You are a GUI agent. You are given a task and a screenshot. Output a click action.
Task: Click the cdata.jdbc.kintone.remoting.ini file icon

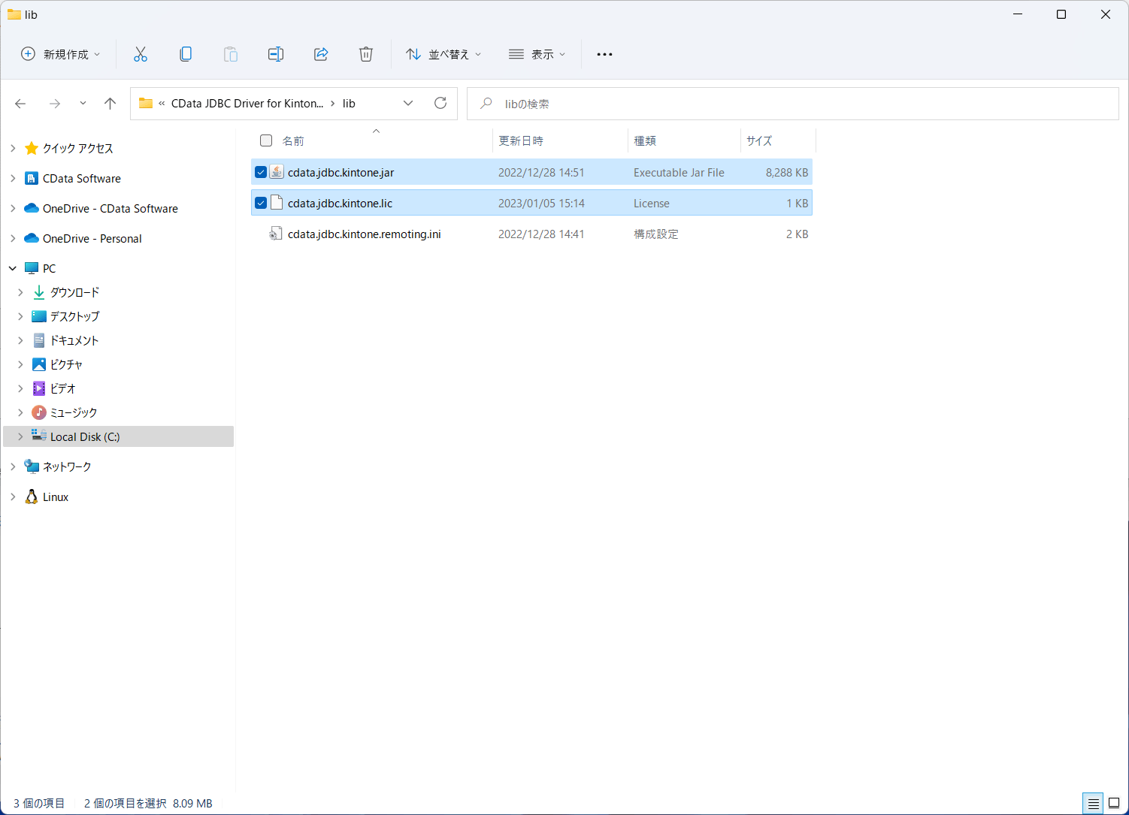click(277, 234)
